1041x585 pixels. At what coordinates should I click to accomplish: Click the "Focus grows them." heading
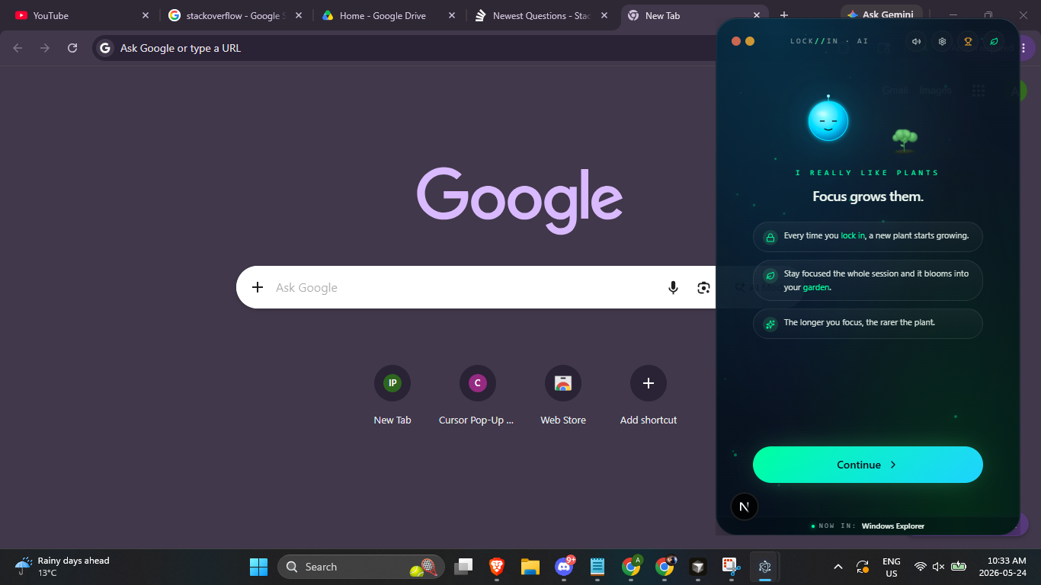868,197
